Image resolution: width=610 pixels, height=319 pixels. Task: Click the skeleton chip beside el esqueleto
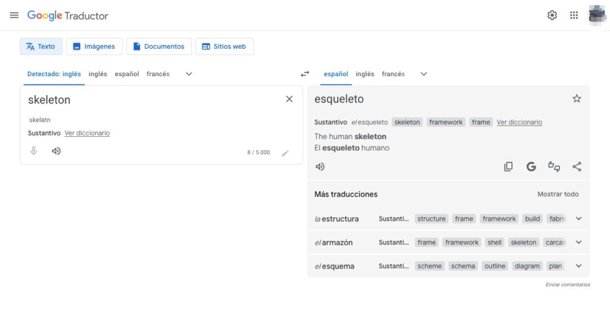coord(407,122)
